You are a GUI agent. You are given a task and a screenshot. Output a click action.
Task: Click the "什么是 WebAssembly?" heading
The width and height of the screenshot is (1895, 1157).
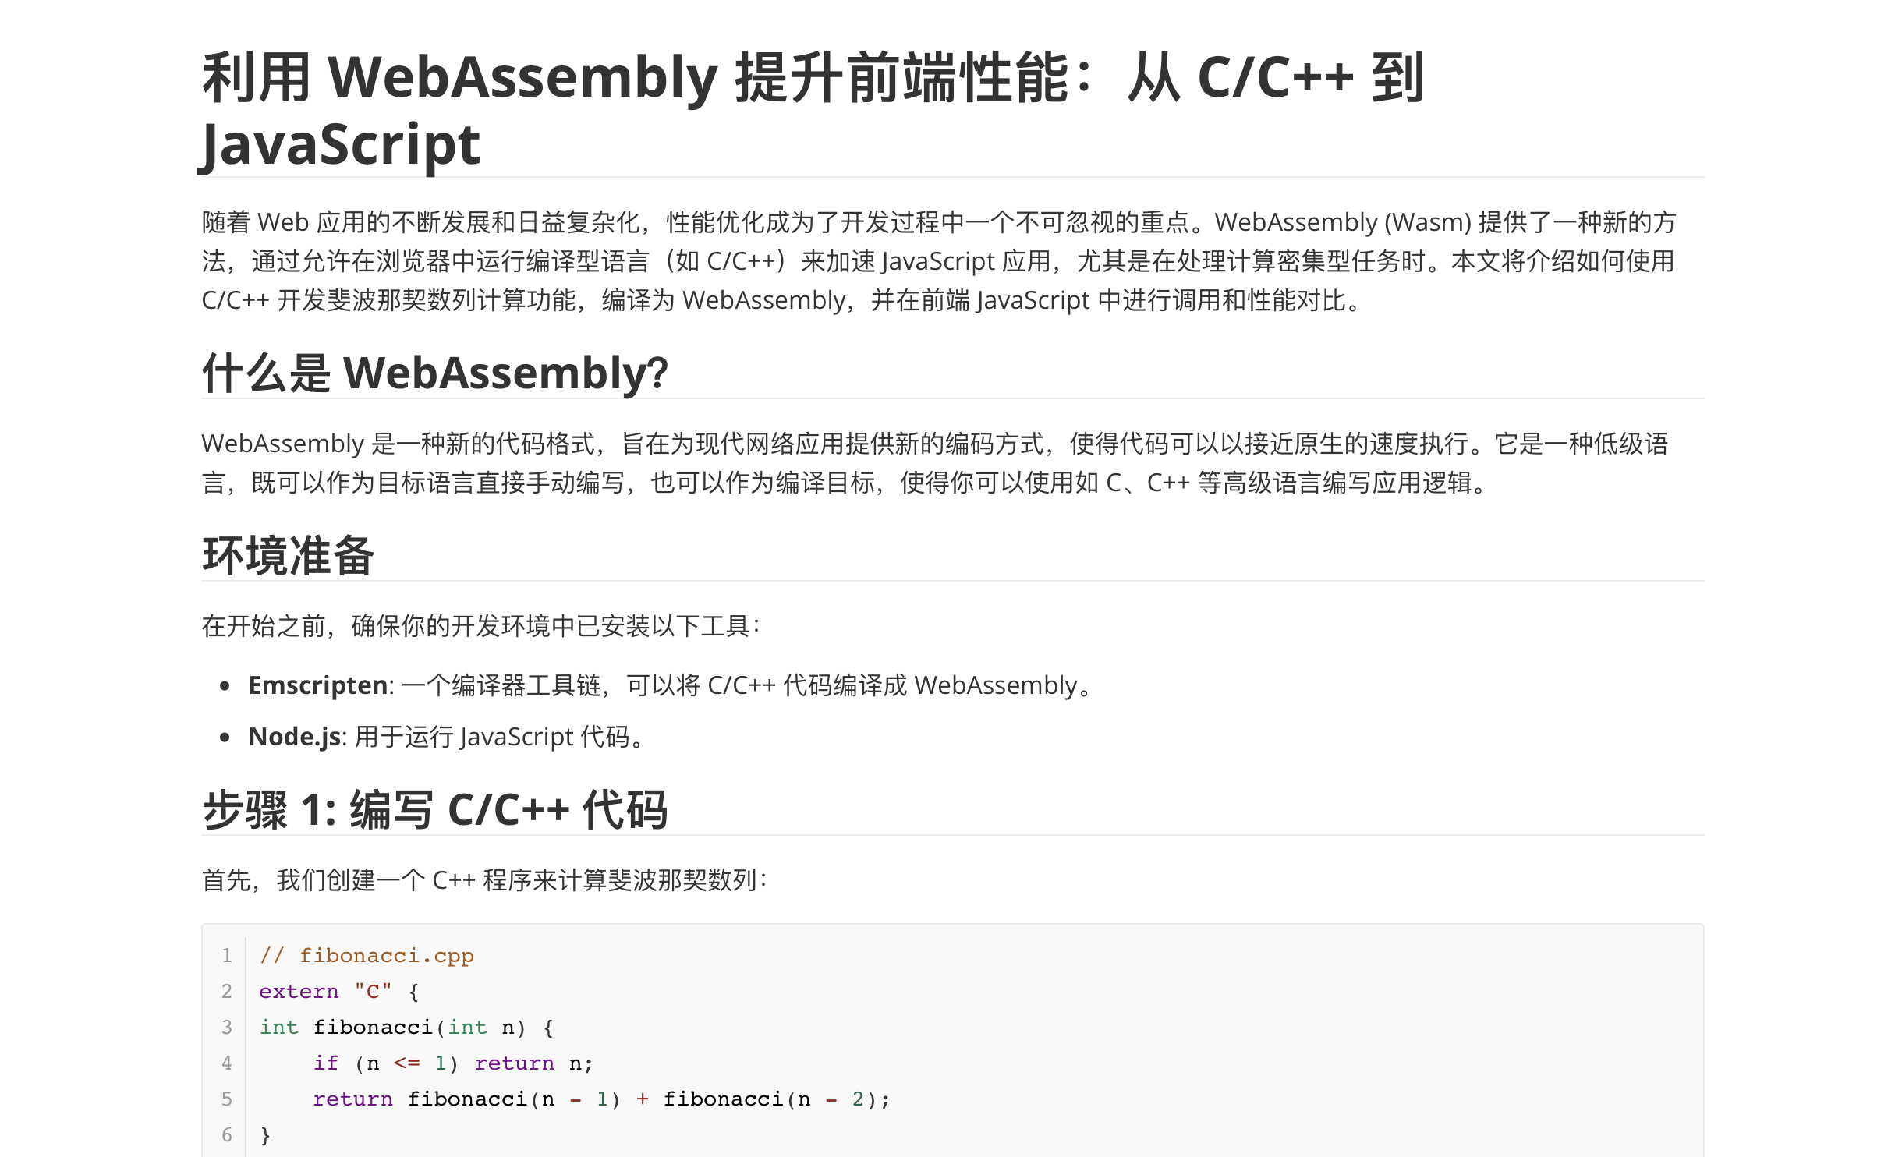pyautogui.click(x=434, y=373)
